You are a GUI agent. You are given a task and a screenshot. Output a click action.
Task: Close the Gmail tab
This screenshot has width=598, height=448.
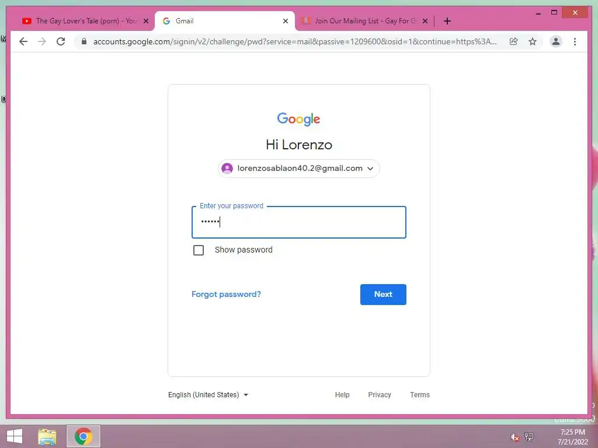coord(285,22)
